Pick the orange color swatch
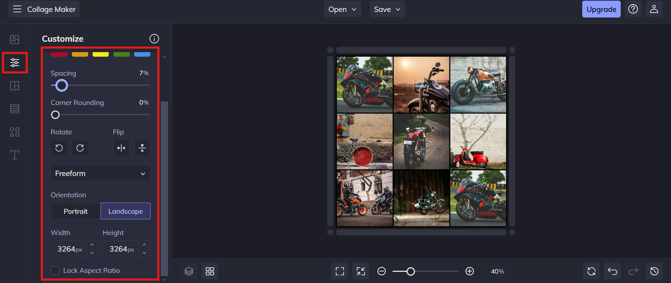This screenshot has height=283, width=671. (x=80, y=54)
